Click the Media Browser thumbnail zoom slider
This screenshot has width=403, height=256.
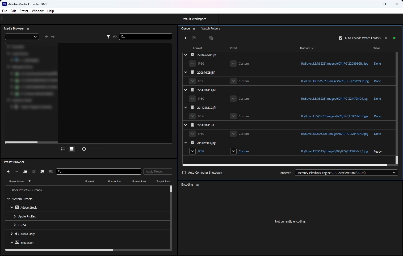(95, 149)
